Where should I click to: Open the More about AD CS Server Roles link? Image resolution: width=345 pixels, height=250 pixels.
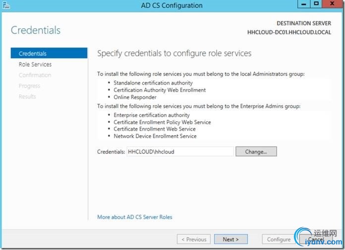[135, 217]
